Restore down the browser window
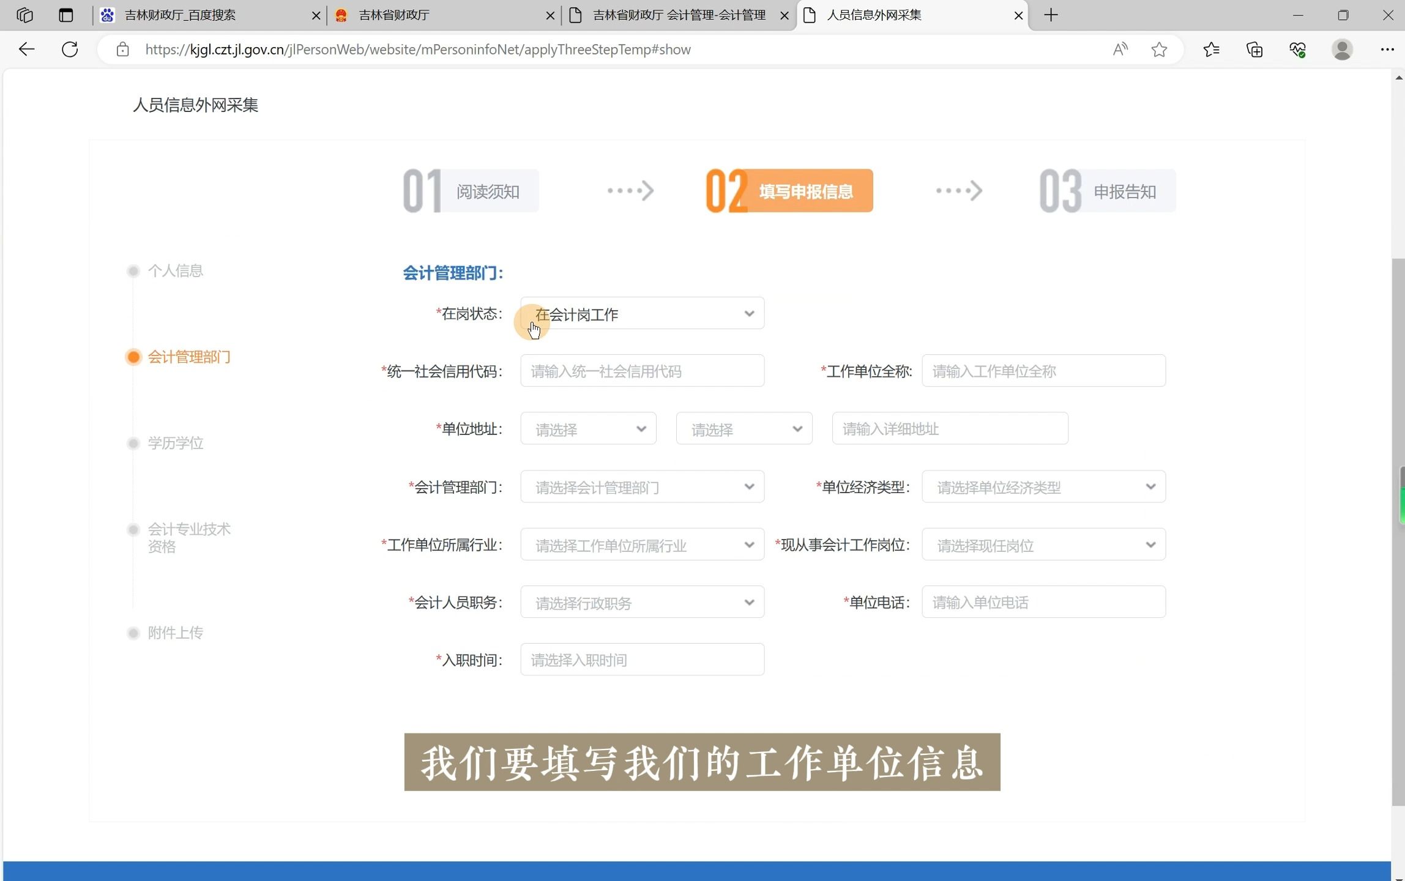Viewport: 1405px width, 881px height. point(1343,15)
